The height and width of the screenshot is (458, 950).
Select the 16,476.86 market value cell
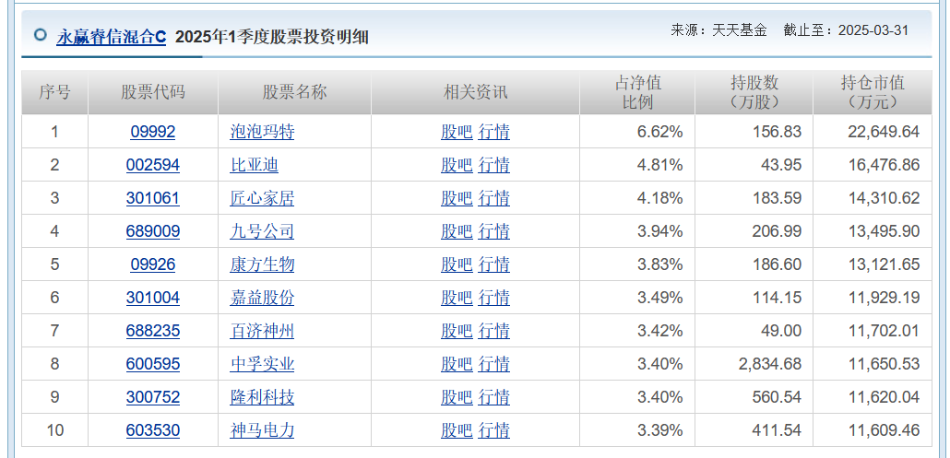point(873,165)
